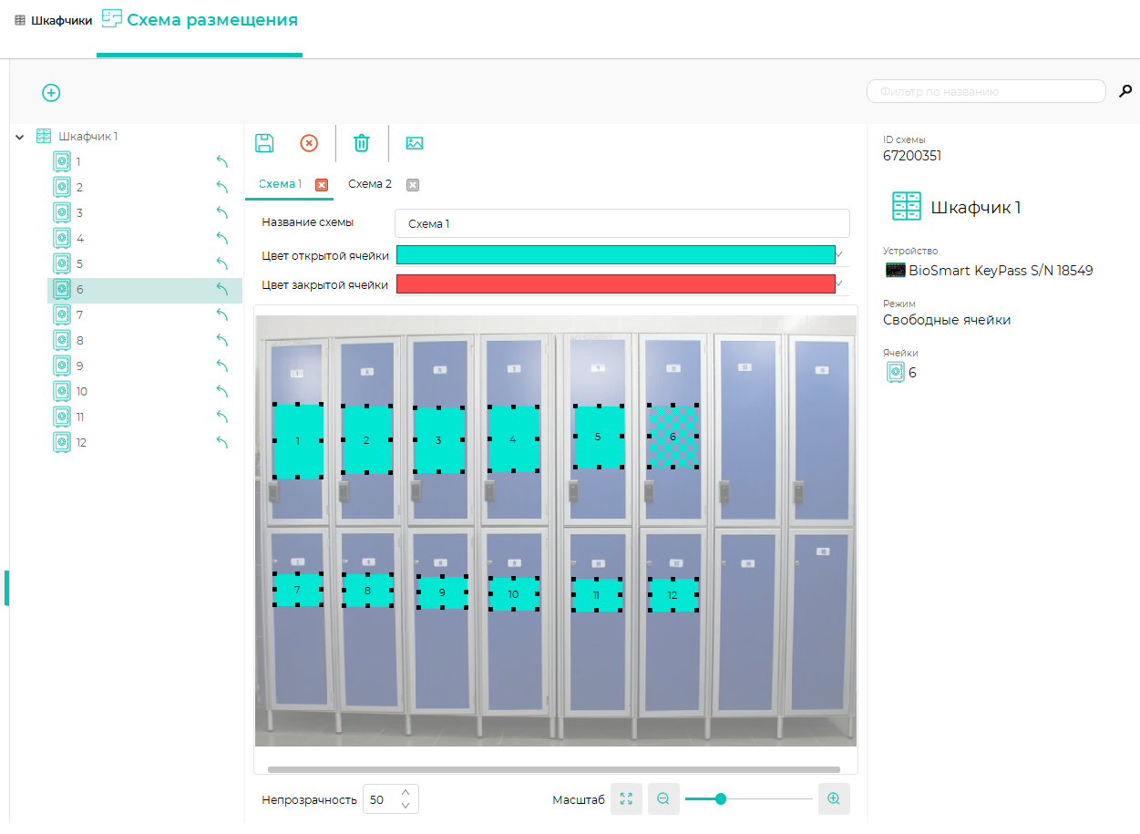Select the closed-cell red color swatch

pyautogui.click(x=616, y=284)
